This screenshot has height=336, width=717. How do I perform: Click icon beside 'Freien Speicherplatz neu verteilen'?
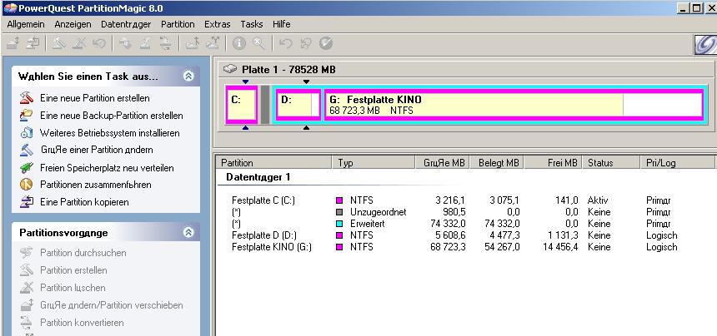(x=27, y=168)
